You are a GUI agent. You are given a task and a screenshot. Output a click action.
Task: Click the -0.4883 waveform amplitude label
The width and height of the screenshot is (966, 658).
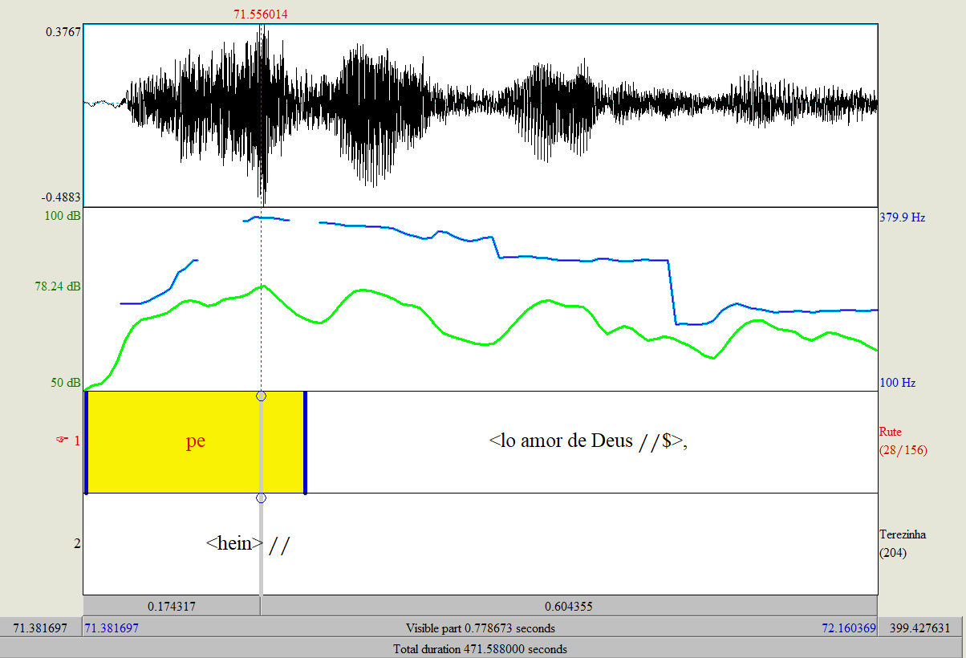pos(62,197)
